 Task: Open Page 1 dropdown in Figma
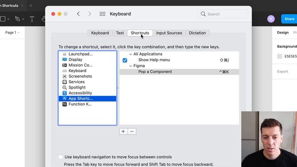click(x=13, y=32)
